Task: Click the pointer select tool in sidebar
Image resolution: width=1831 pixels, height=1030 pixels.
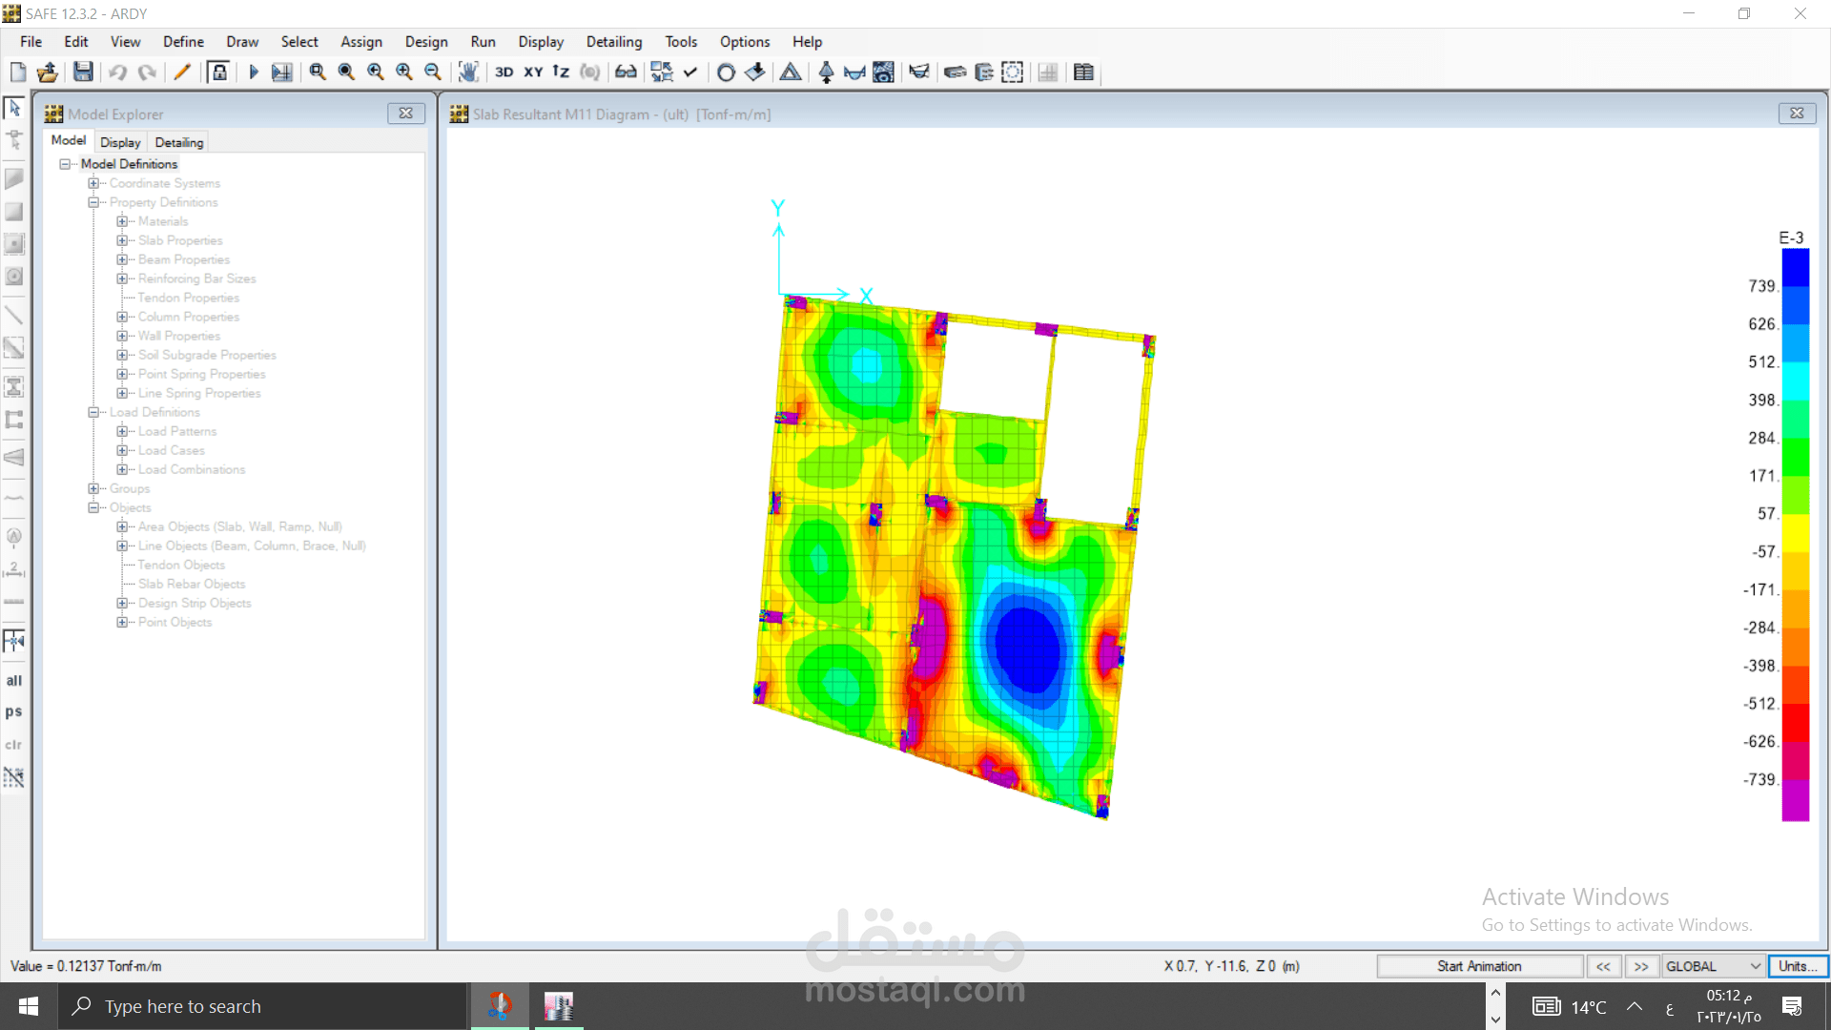Action: click(x=14, y=108)
